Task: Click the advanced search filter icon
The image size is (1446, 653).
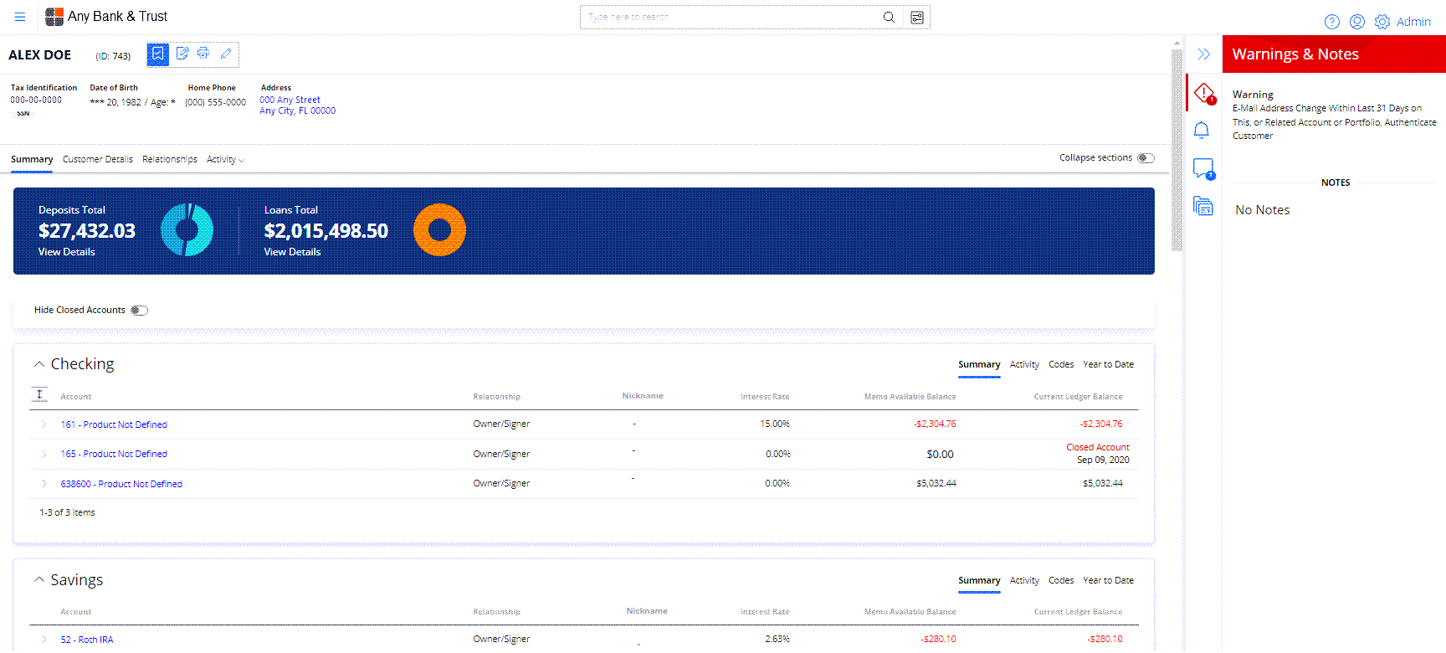Action: [x=917, y=18]
